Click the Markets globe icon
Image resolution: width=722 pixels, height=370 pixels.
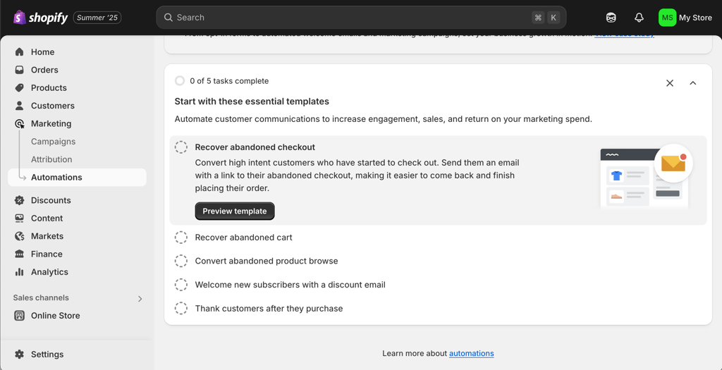[19, 236]
